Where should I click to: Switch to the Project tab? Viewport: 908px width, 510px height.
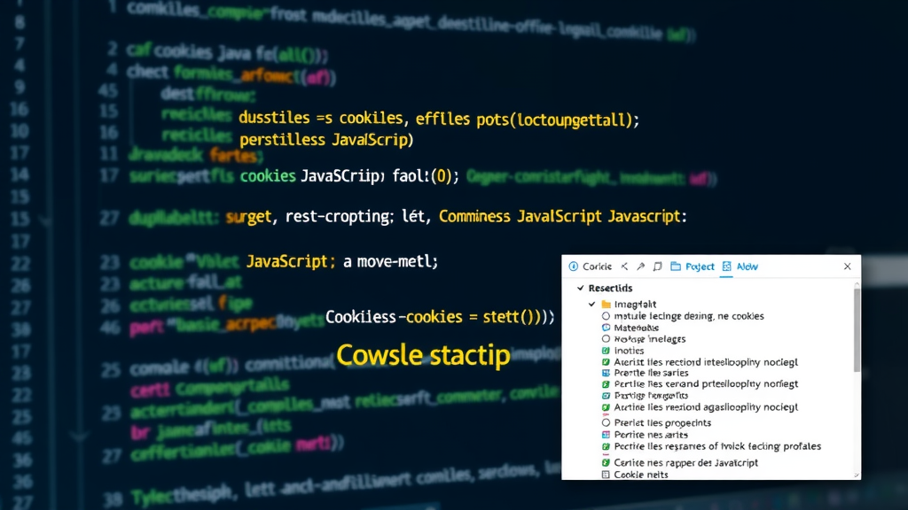pos(700,266)
